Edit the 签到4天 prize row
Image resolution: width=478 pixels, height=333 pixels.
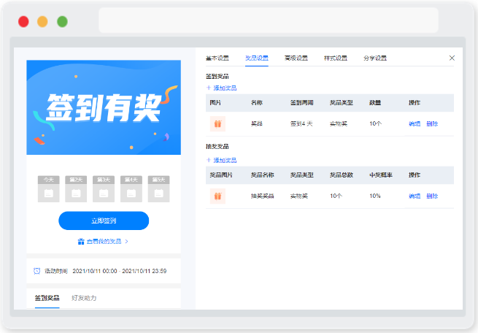click(415, 123)
